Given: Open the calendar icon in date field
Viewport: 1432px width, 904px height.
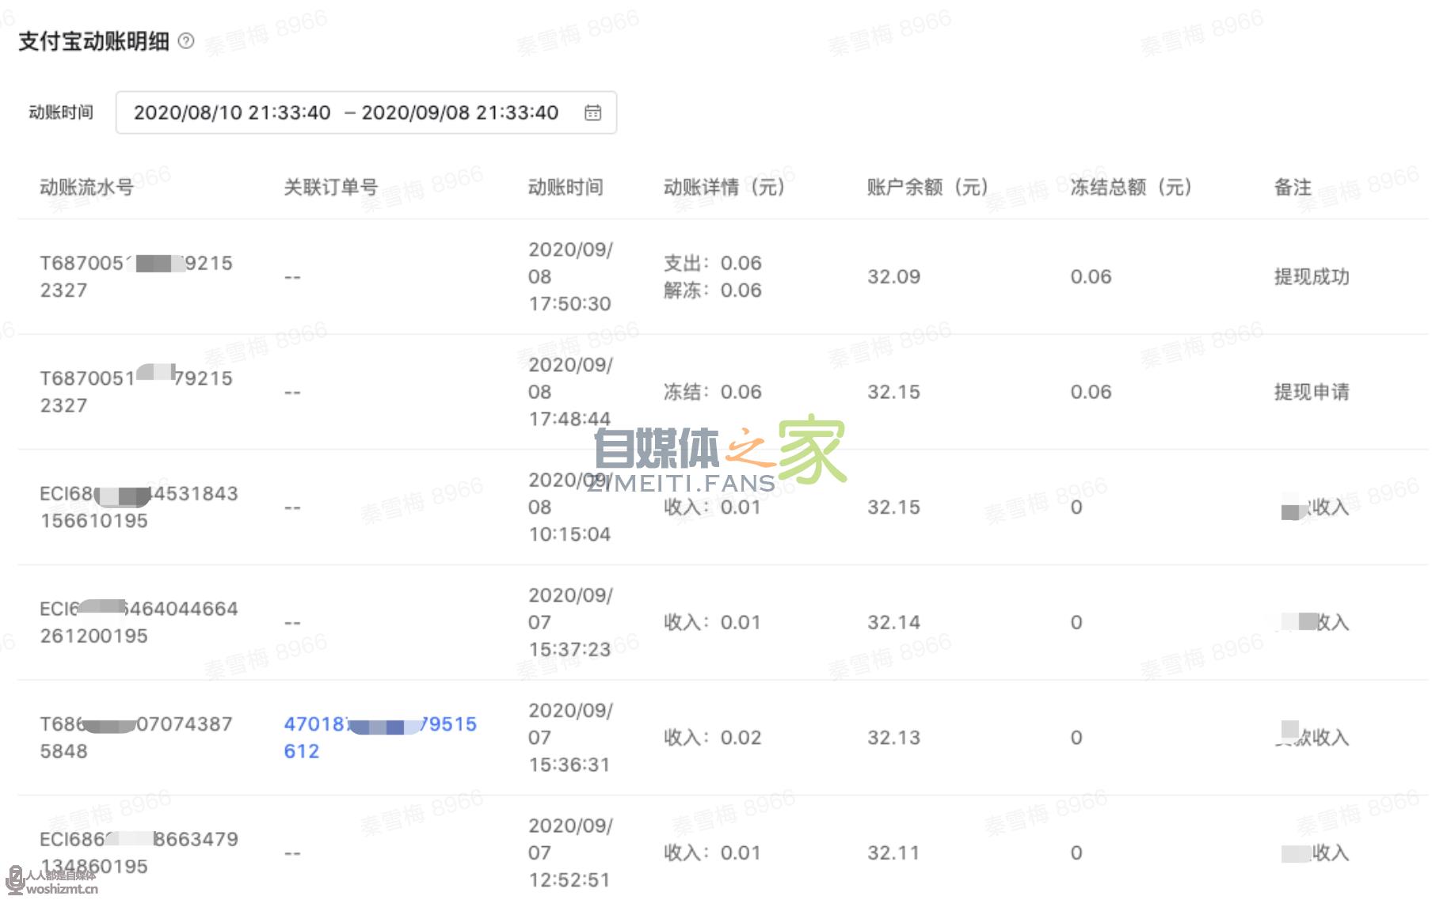Looking at the screenshot, I should click(592, 112).
